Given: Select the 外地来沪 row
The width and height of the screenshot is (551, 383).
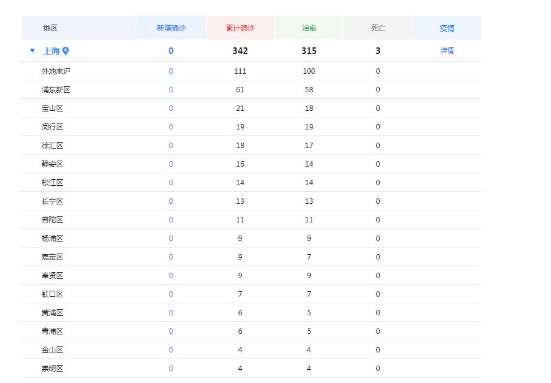Looking at the screenshot, I should coord(56,71).
